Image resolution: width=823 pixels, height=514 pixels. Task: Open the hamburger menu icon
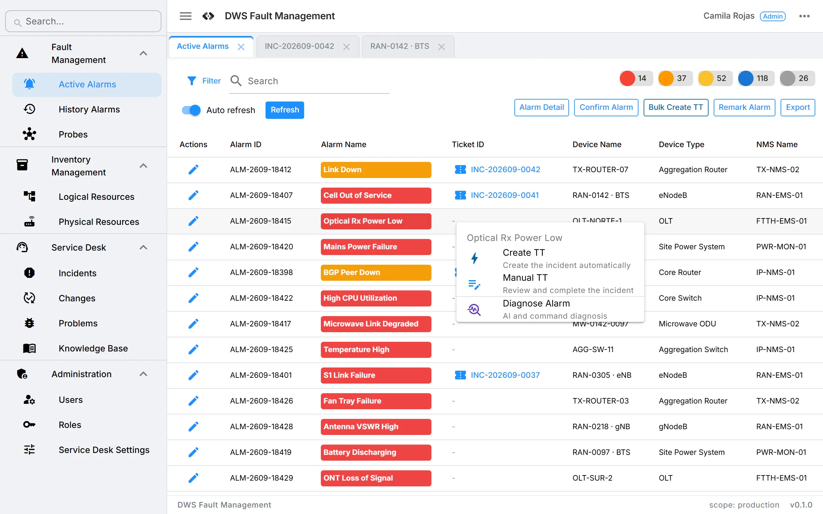pyautogui.click(x=185, y=16)
